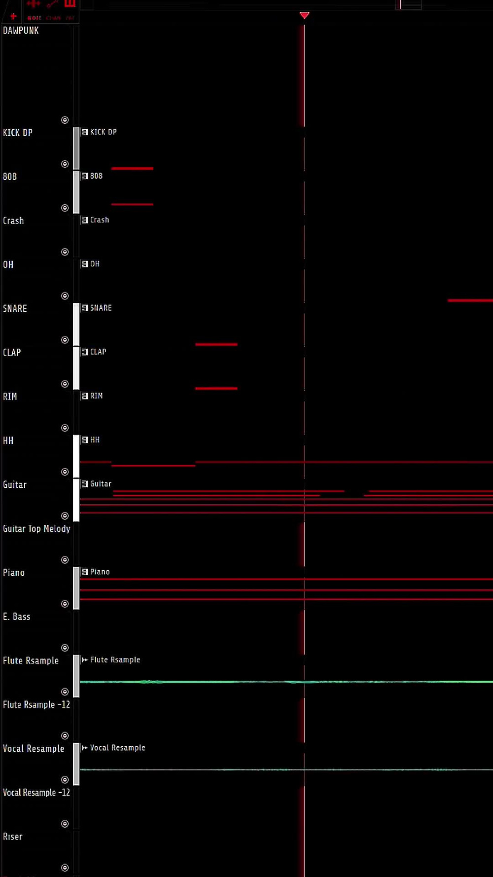Viewport: 493px width, 877px height.
Task: Toggle mute circle on Vocal Resample -12 track
Action: tap(65, 823)
